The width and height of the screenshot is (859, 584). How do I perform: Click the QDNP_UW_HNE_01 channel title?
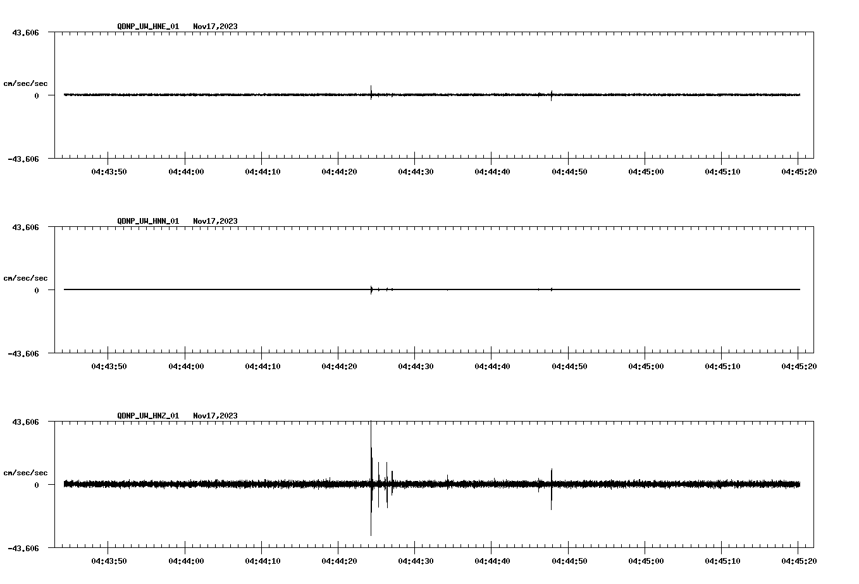click(148, 27)
